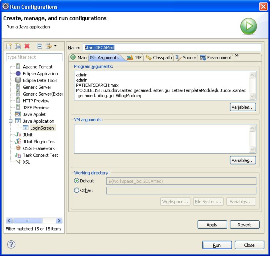
Task: Click the Apply button
Action: point(212,225)
